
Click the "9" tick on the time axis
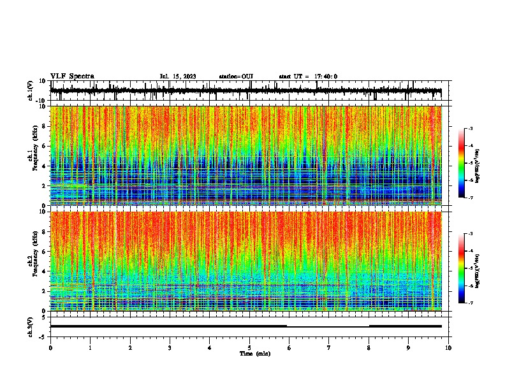tap(408, 348)
